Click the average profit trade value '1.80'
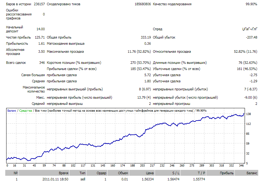 point(148,81)
